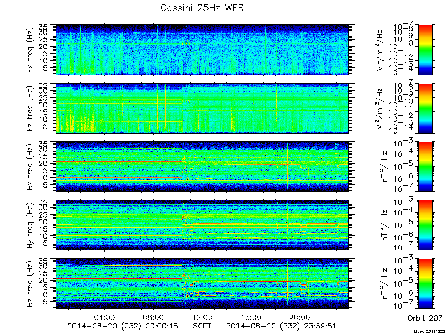Click the nT²/Hz unit label beside the Bz color bar

(x=385, y=284)
